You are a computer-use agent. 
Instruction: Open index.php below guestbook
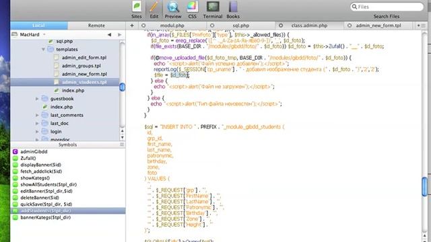pyautogui.click(x=61, y=107)
